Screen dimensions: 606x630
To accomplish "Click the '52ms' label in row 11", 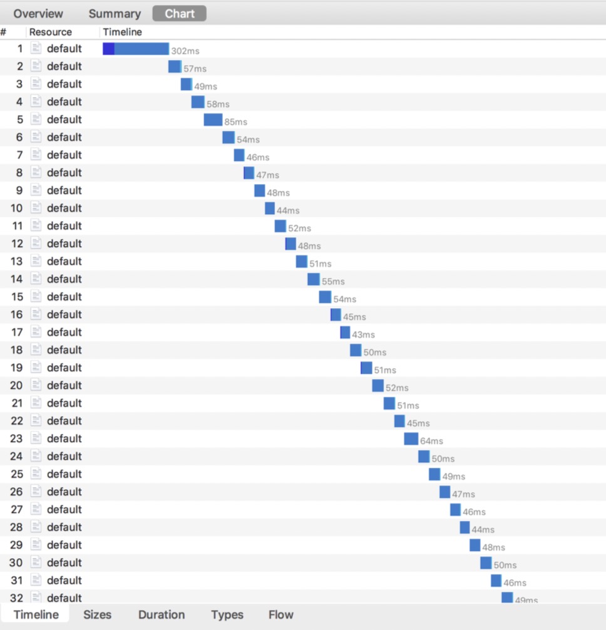I will tap(300, 228).
